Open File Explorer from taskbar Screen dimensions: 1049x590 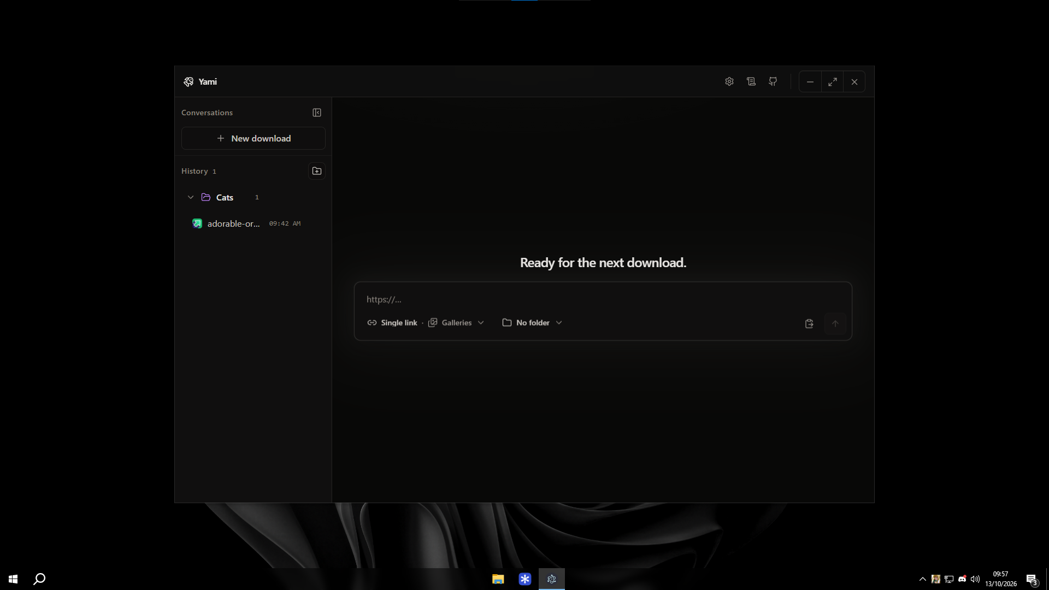point(498,579)
